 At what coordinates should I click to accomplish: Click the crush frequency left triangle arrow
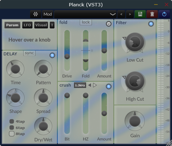point(90,85)
